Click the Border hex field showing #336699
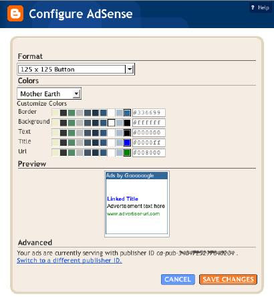274x297 pixels. 149,112
